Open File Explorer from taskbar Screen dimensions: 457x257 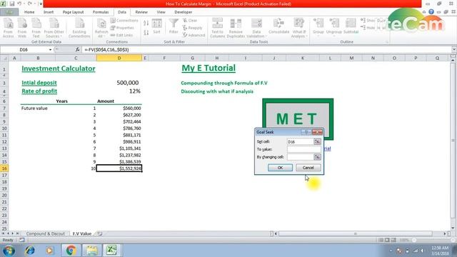[x=91, y=251]
